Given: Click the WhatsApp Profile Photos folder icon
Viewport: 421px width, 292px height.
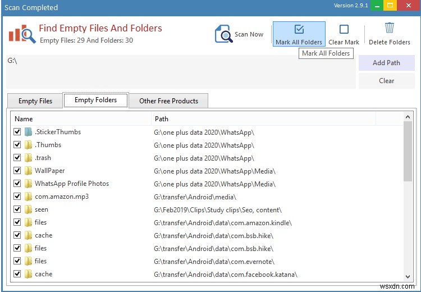Looking at the screenshot, I should click(x=28, y=184).
